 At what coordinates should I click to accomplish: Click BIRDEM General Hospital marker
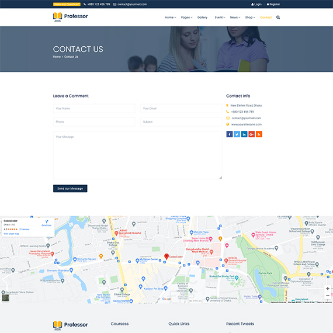tap(226, 261)
